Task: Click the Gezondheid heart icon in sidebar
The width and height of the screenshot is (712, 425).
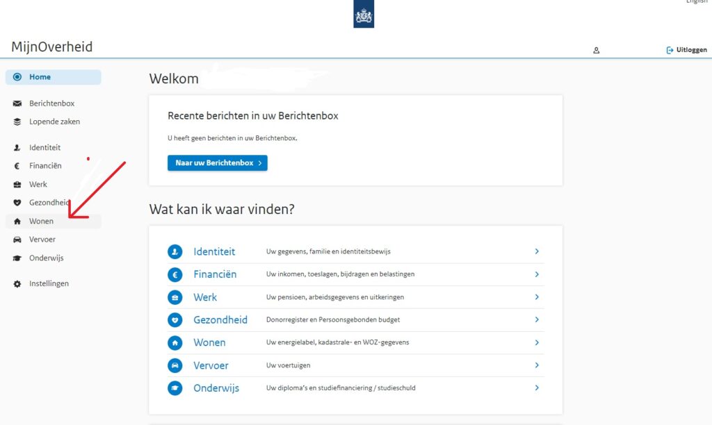Action: click(x=17, y=203)
